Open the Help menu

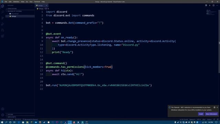(43, 2)
